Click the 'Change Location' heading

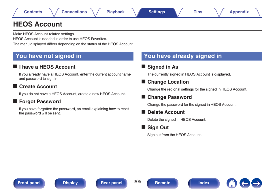(168, 82)
